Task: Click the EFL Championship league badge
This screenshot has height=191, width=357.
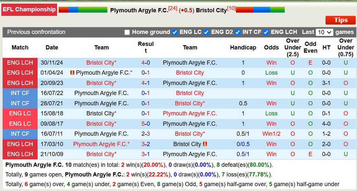Action: (29, 9)
